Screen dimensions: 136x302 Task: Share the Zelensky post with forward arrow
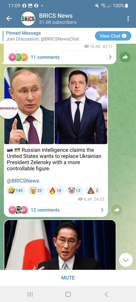[x=117, y=210]
